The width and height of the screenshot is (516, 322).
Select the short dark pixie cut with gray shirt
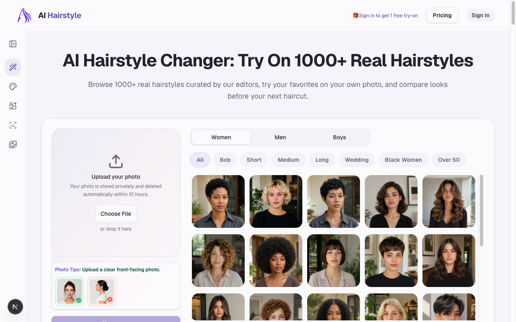pyautogui.click(x=333, y=201)
